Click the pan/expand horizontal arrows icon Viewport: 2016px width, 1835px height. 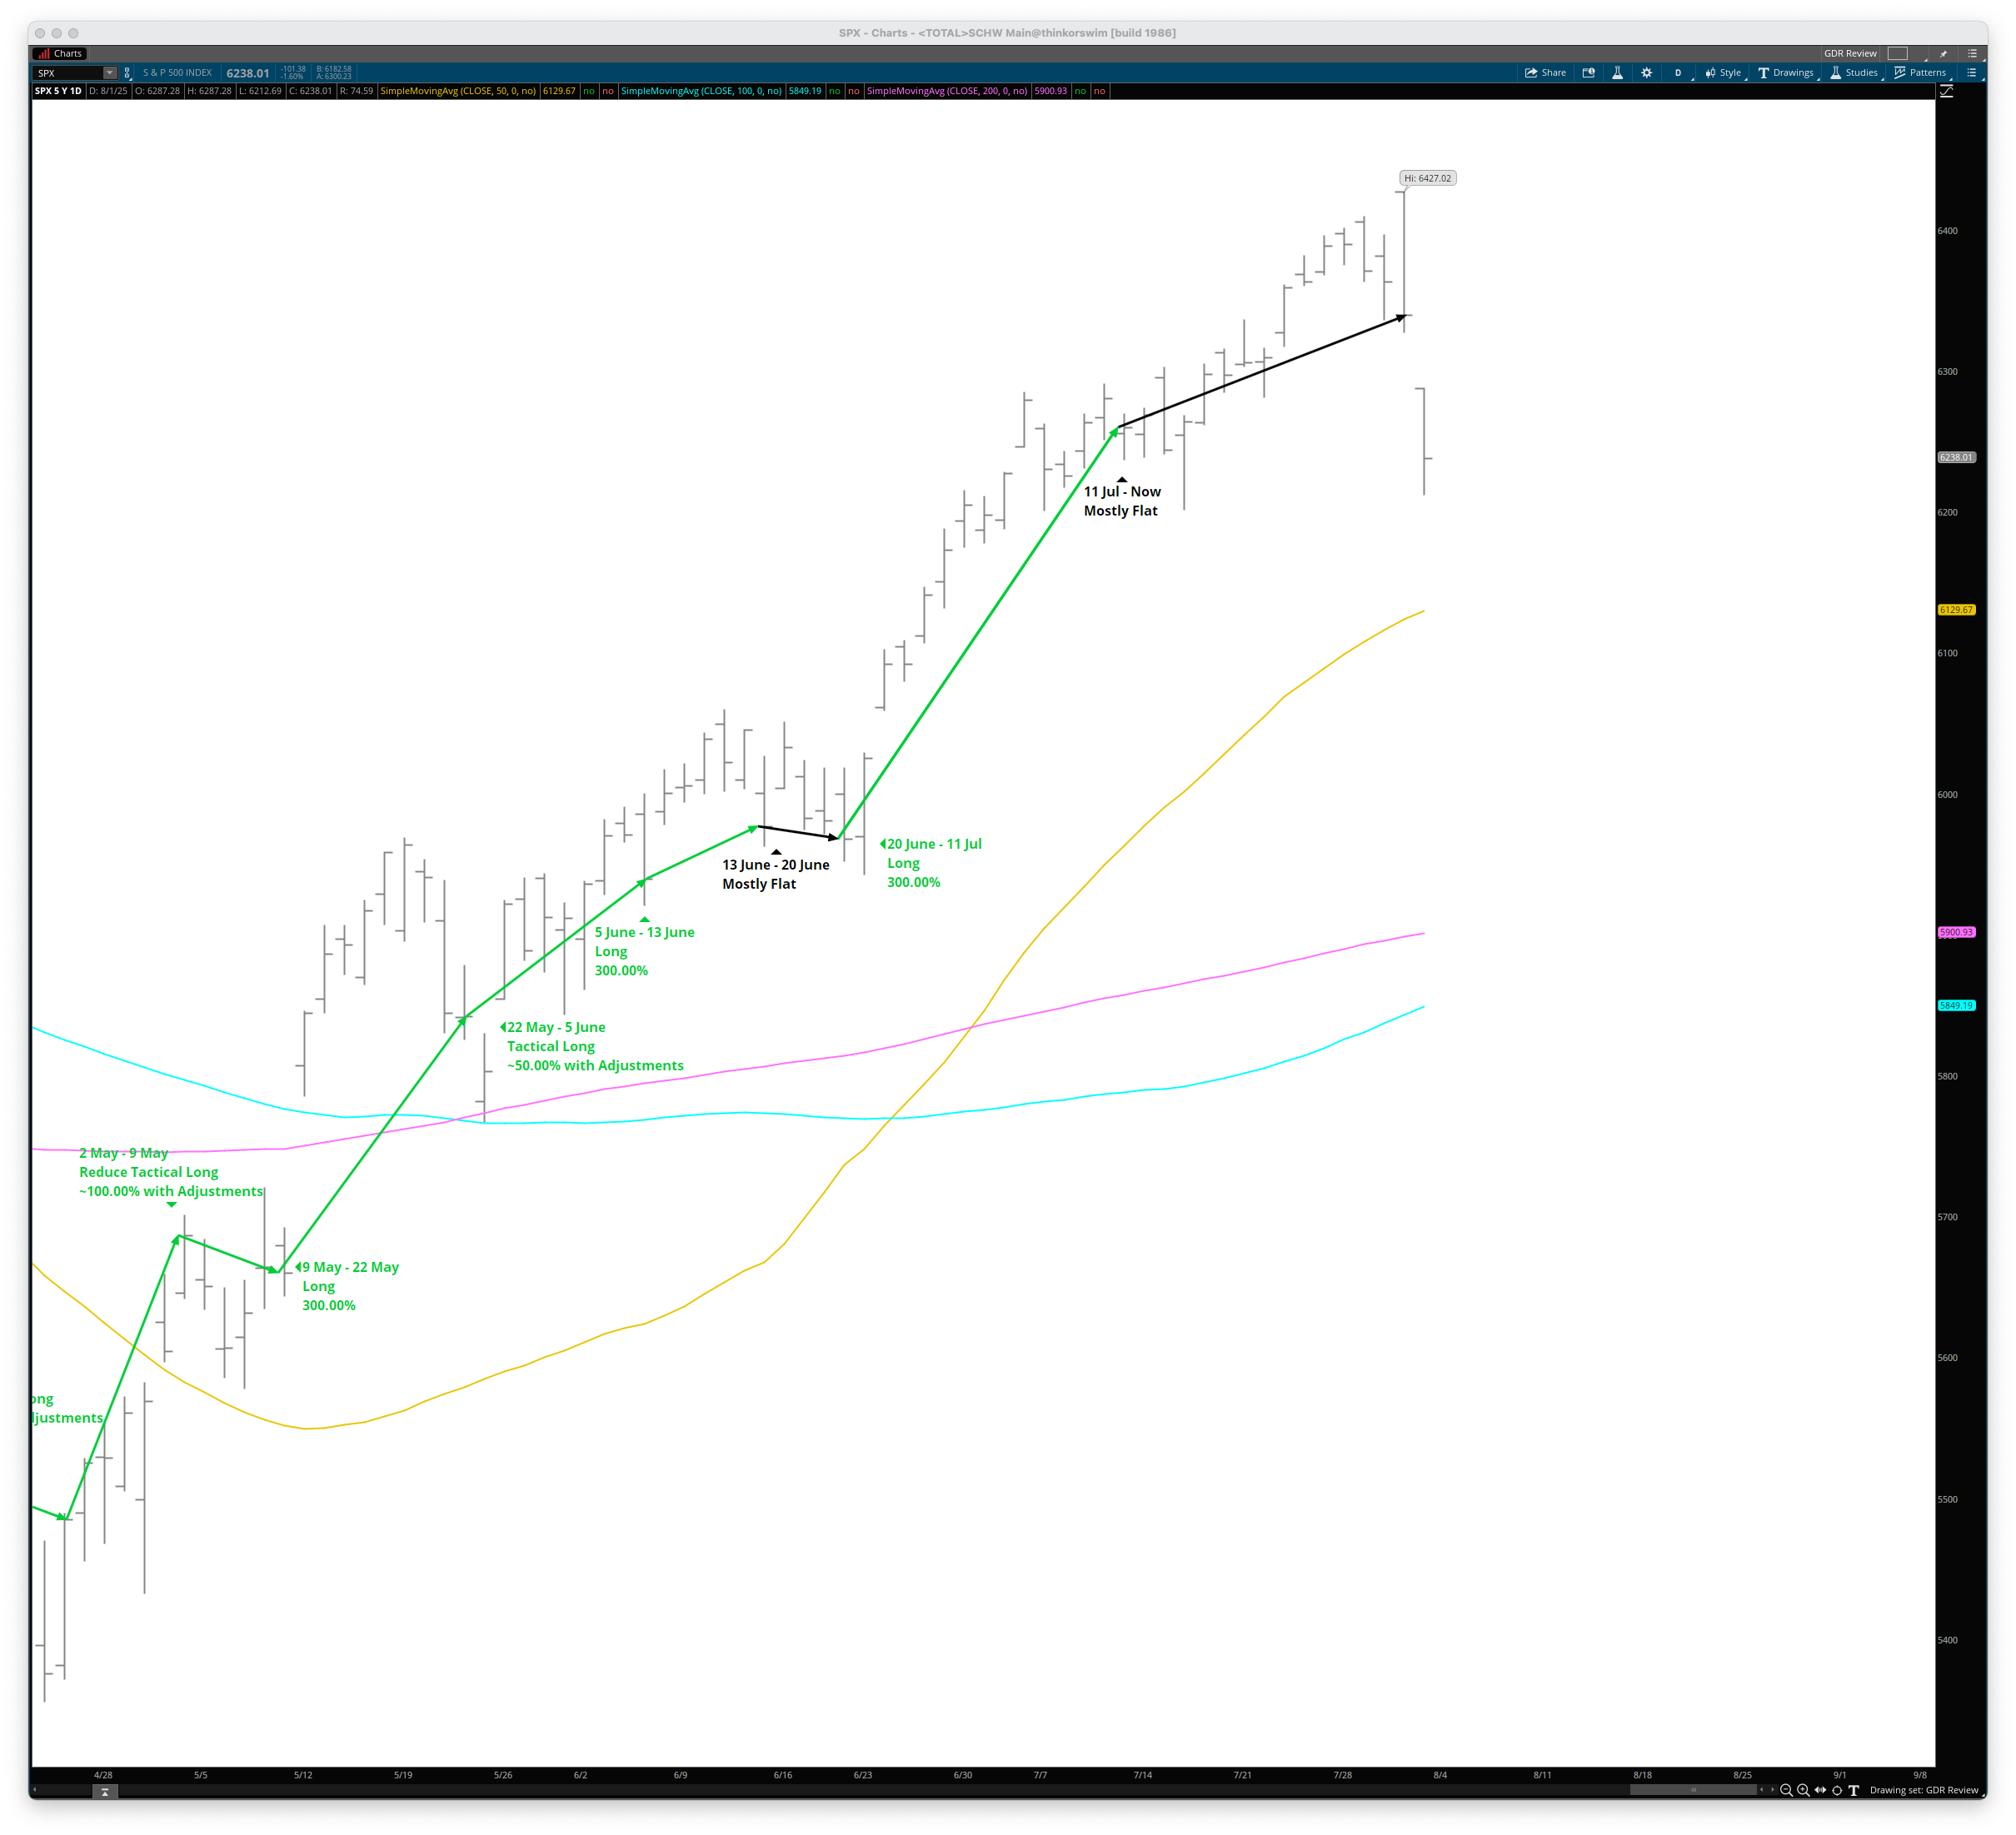1820,1790
